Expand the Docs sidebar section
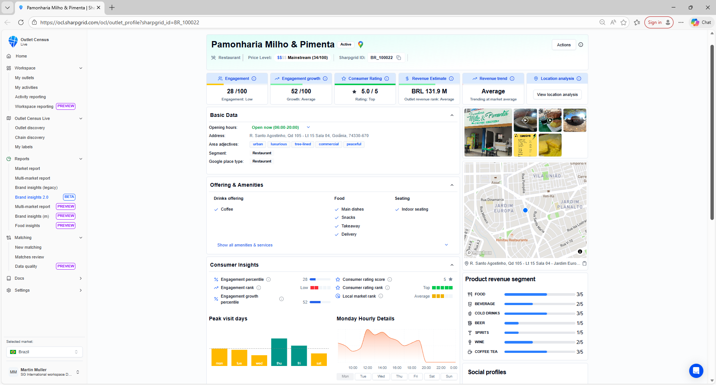Screen dimensions: 716x385 tap(81, 278)
